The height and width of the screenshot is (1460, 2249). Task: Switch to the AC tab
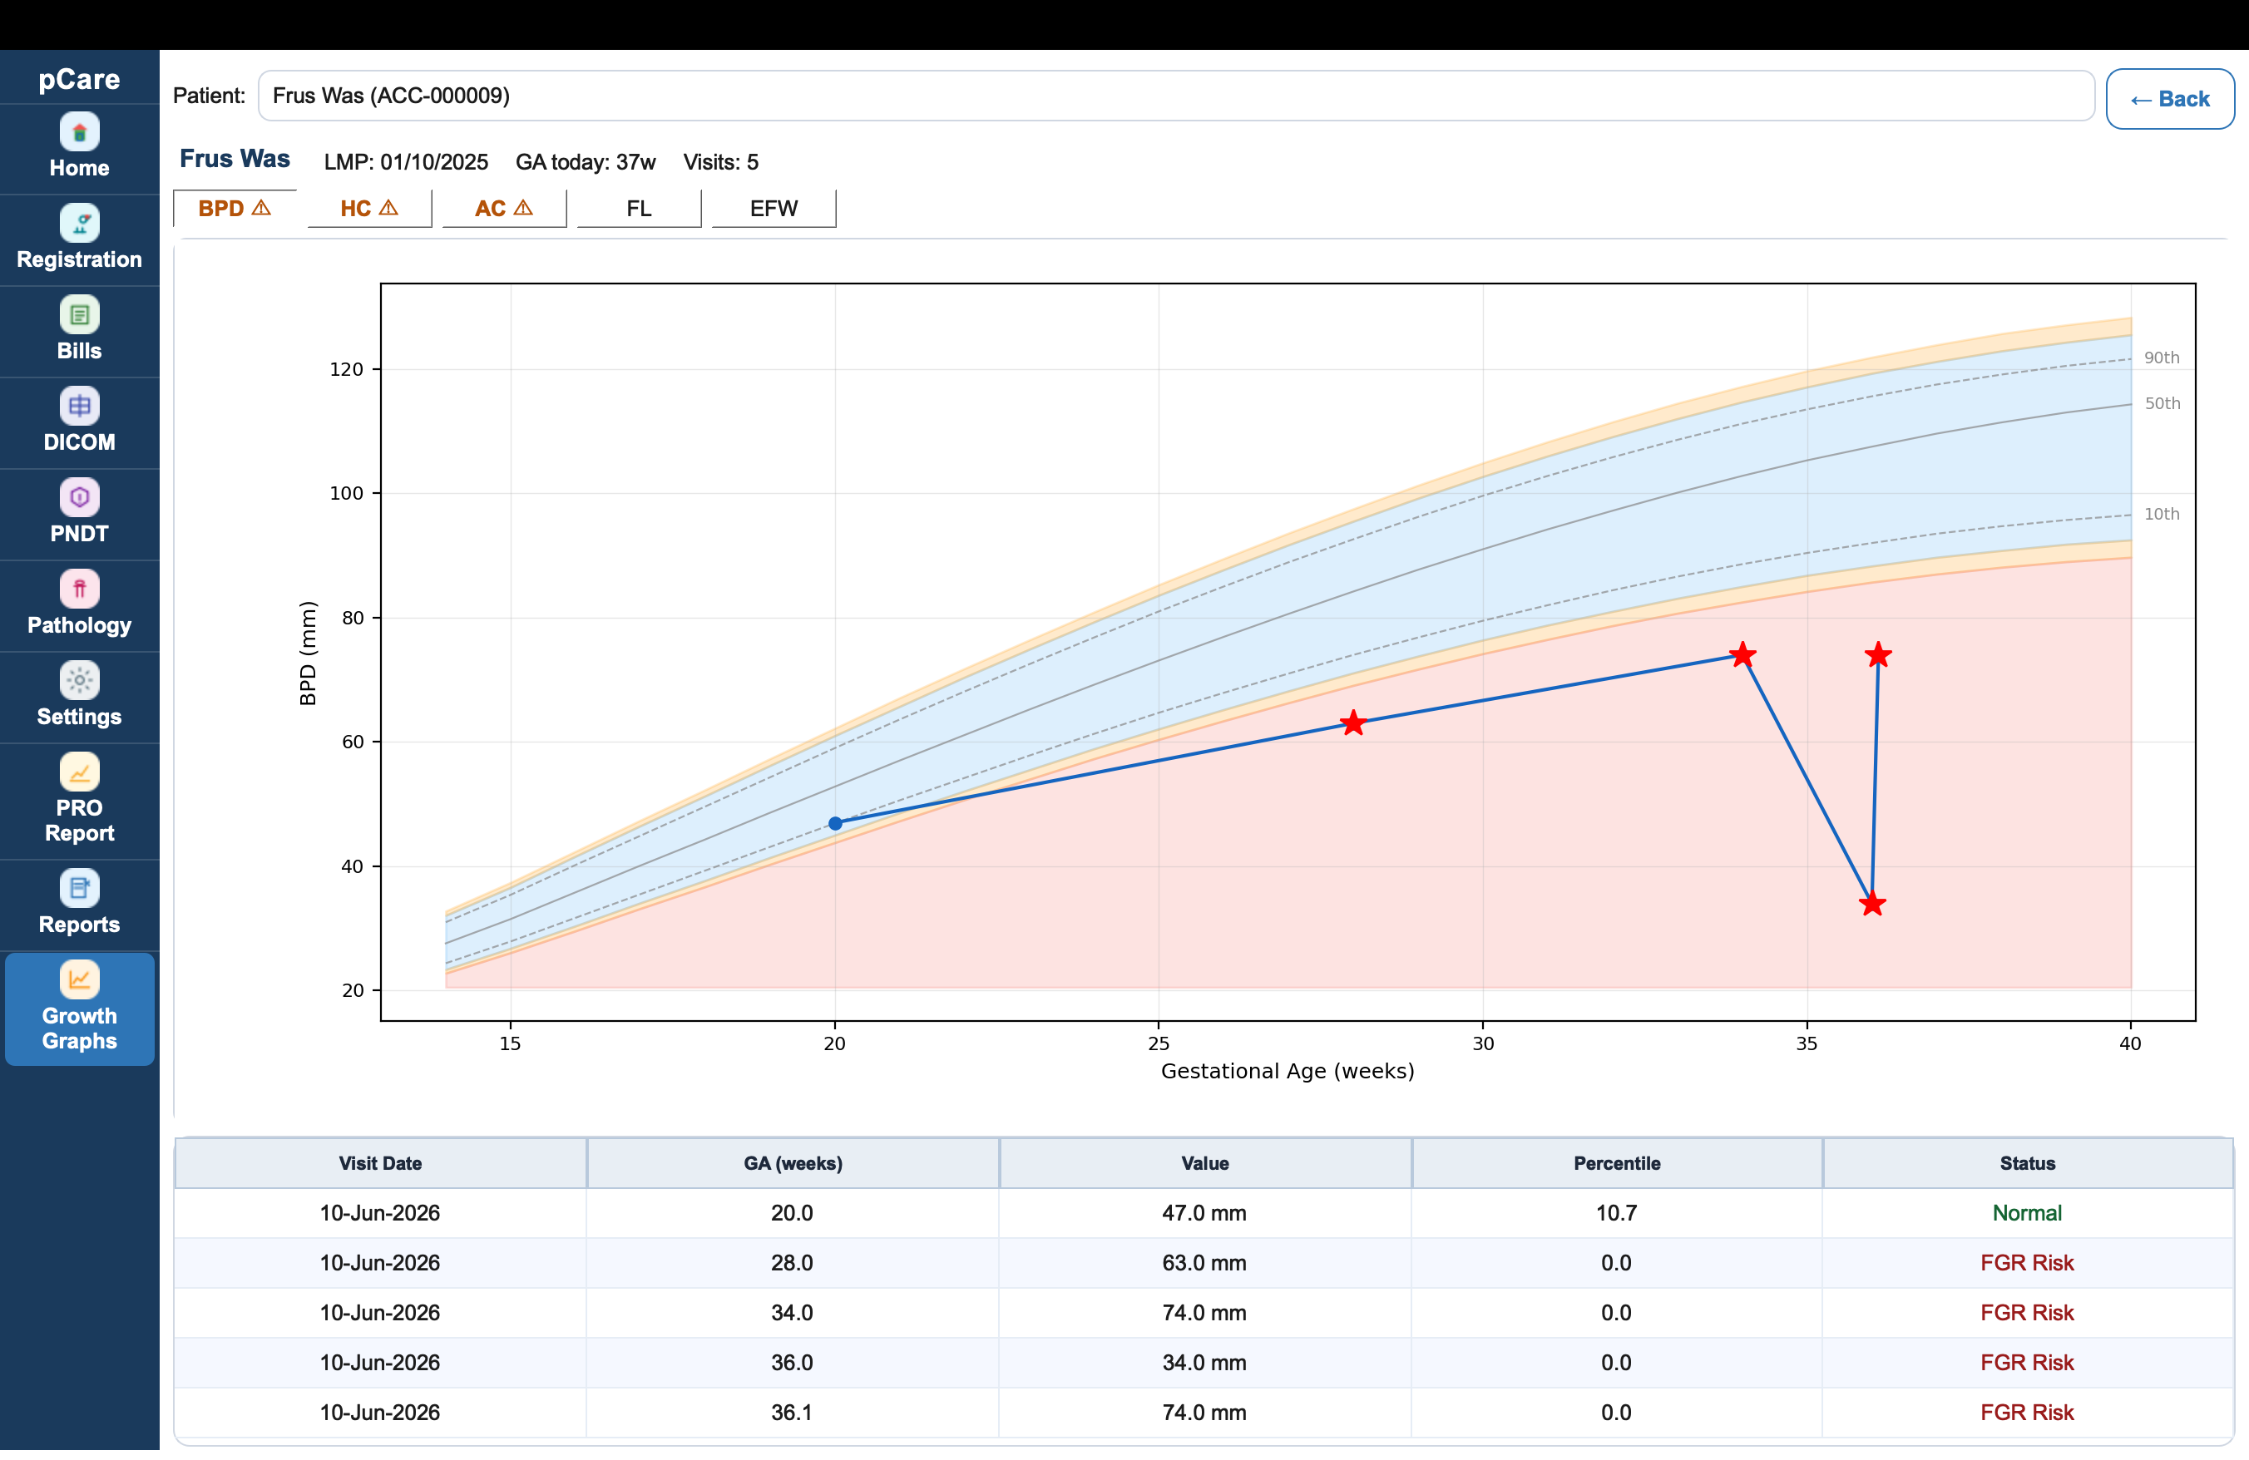pos(504,209)
